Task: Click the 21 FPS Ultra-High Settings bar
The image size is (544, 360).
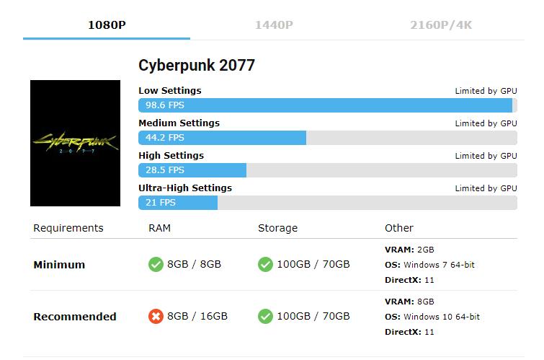Action: (328, 203)
